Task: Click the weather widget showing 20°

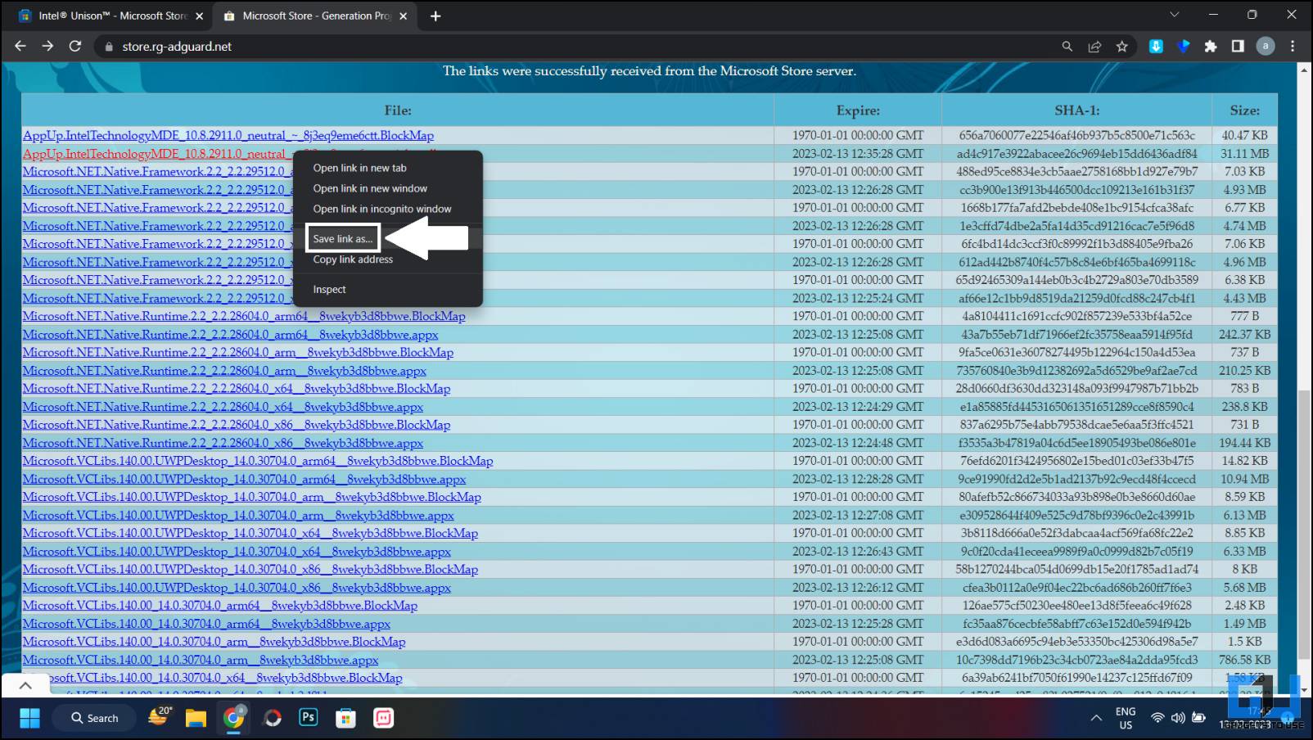Action: click(160, 716)
